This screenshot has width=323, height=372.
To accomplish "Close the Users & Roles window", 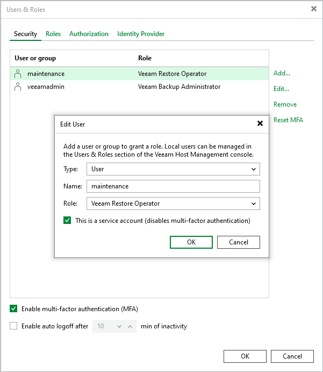I will 314,9.
